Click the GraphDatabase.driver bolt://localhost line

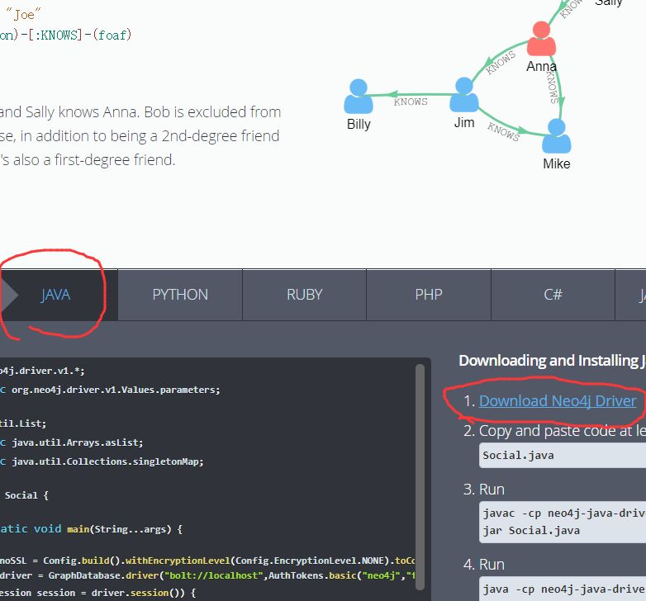point(207,575)
